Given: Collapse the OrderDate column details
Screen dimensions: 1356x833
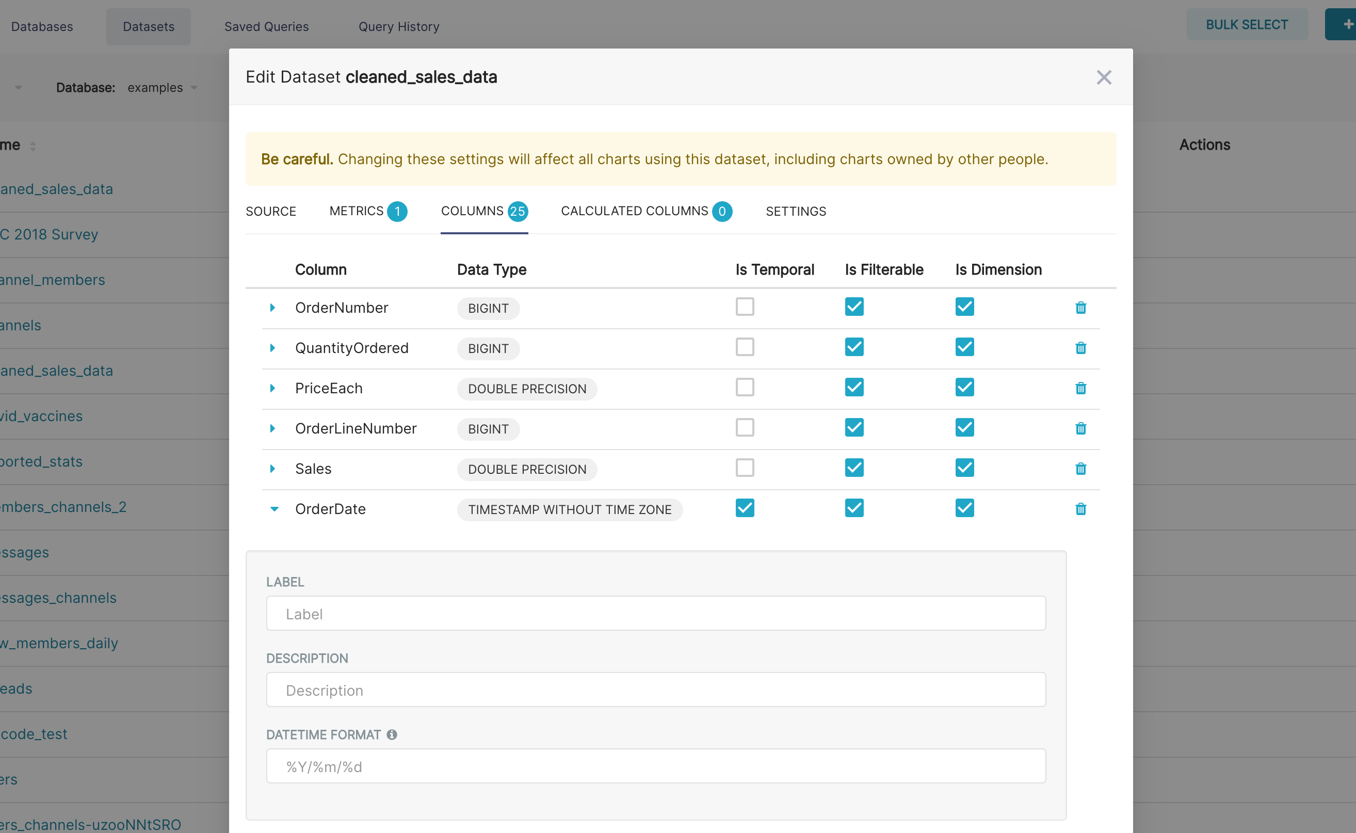Looking at the screenshot, I should click(274, 509).
